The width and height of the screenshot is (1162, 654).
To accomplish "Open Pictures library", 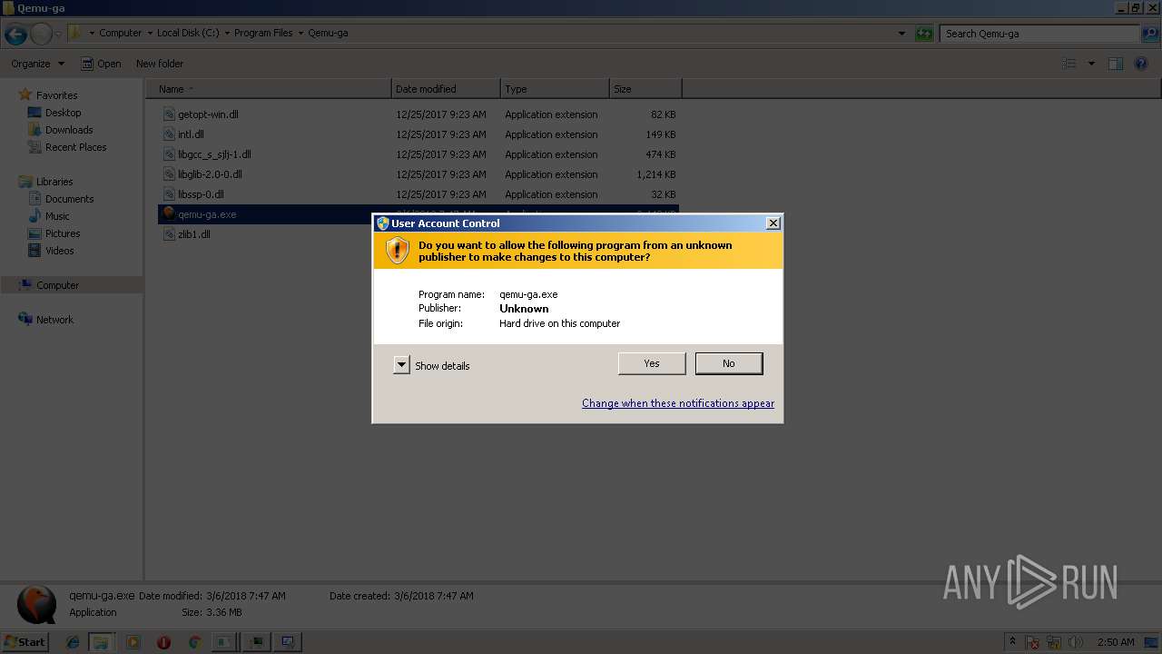I will 63,233.
